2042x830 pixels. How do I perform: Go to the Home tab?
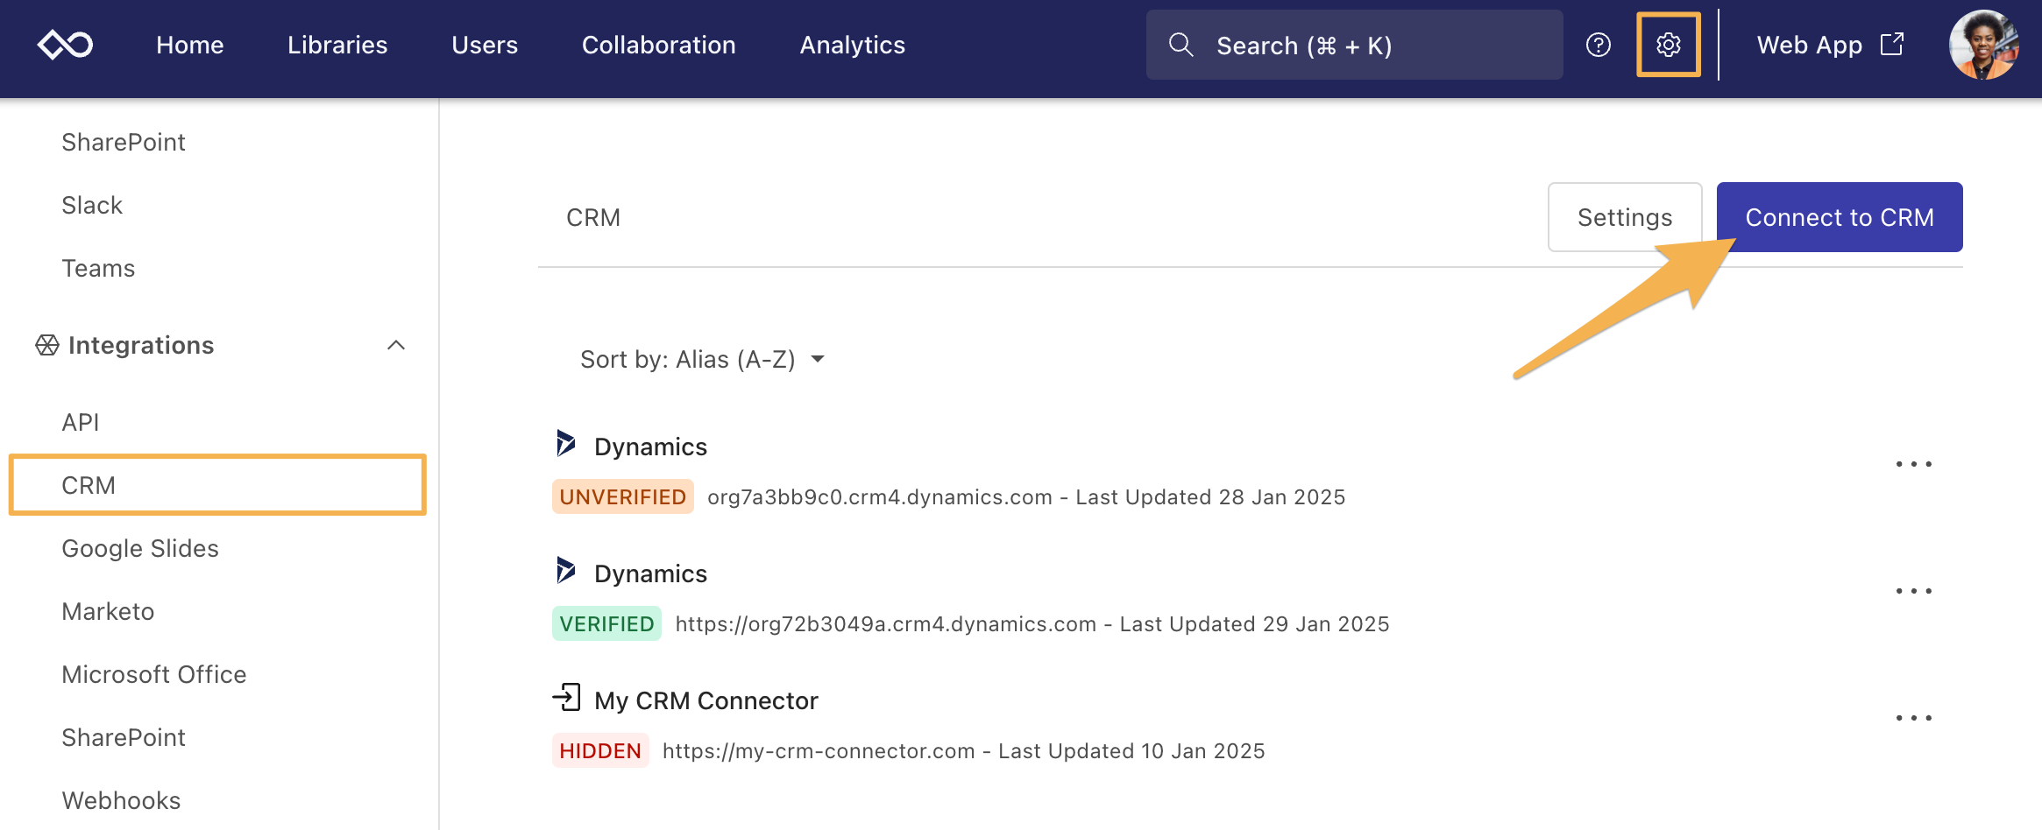[190, 45]
